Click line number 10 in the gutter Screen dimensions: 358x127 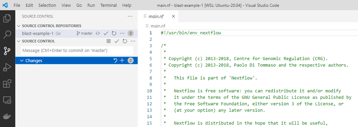tap(149, 91)
